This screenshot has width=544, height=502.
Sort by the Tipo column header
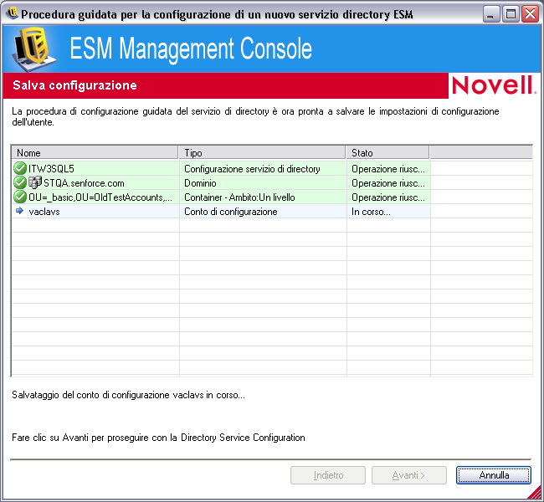(262, 152)
